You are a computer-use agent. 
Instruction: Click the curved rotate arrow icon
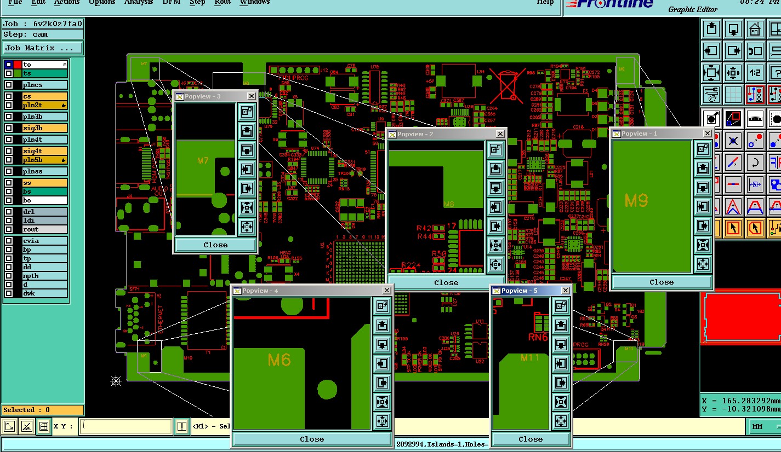point(755,163)
